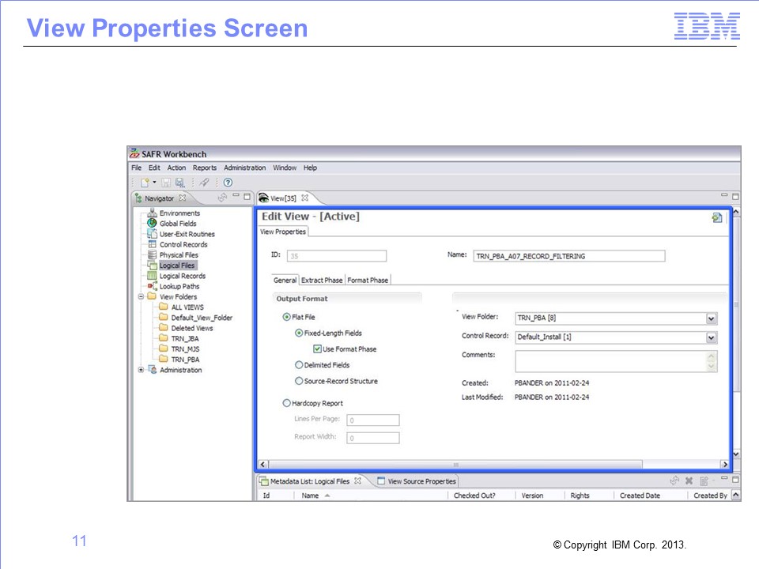Viewport: 759px width, 569px height.
Task: Open the Reports menu
Action: point(204,168)
